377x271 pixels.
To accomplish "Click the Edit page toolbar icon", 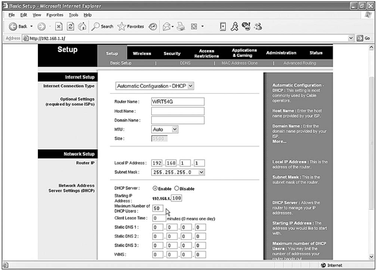I will click(x=194, y=27).
